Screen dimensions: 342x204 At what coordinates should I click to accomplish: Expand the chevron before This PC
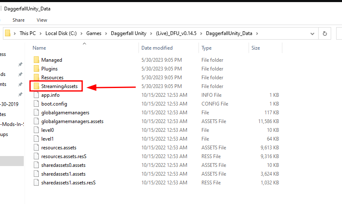(15, 33)
